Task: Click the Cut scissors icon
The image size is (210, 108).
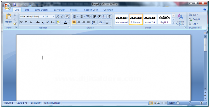Action: (15, 15)
